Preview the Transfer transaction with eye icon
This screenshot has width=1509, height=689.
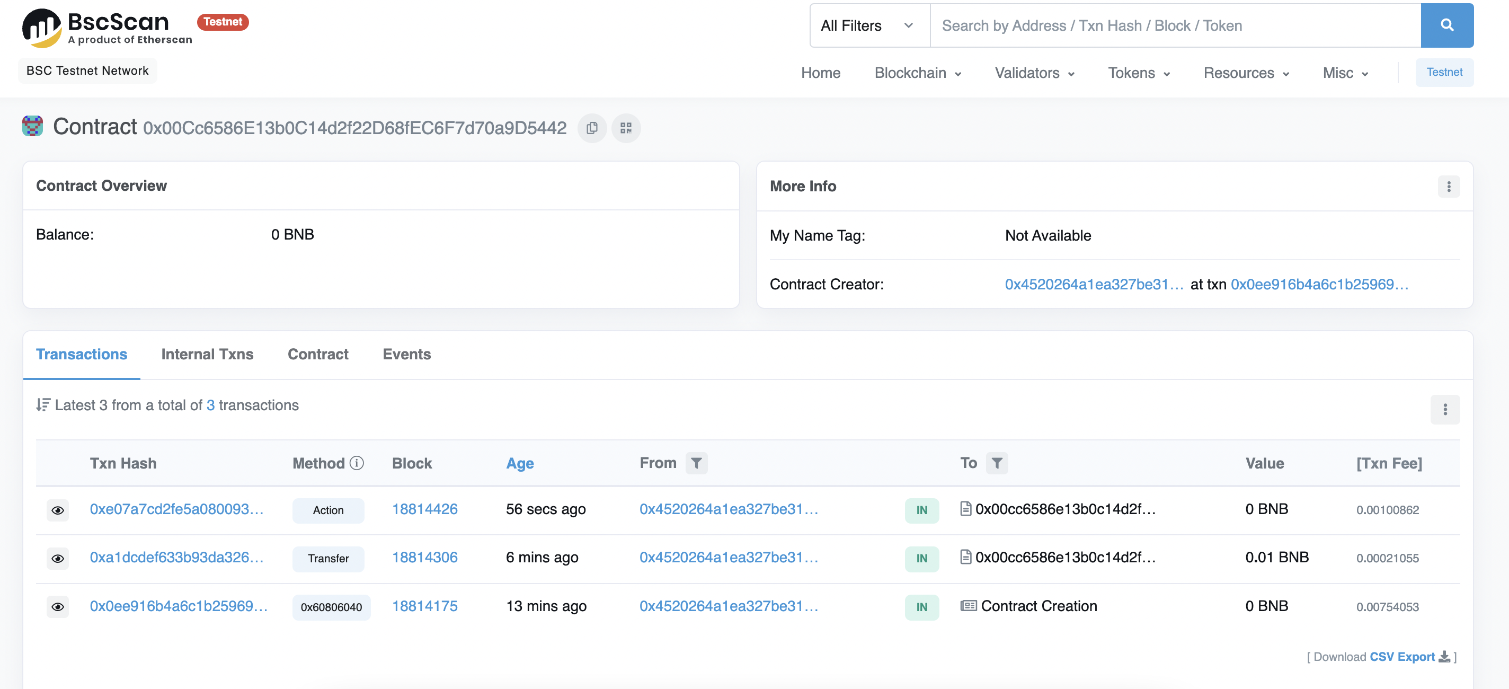pos(57,558)
